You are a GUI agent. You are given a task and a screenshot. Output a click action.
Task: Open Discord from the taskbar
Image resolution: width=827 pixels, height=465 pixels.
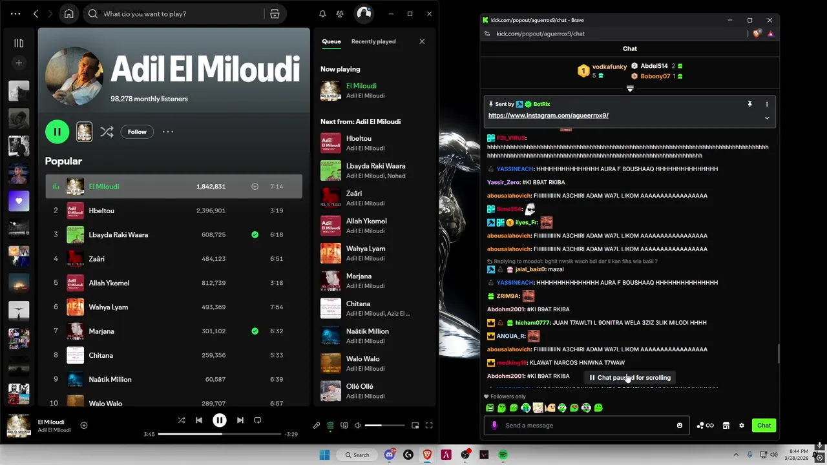point(390,455)
